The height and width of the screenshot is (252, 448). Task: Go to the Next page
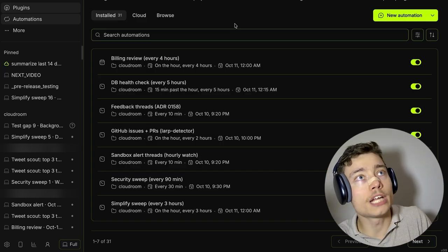pos(422,241)
